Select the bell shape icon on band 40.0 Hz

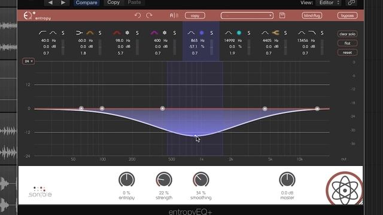click(53, 33)
